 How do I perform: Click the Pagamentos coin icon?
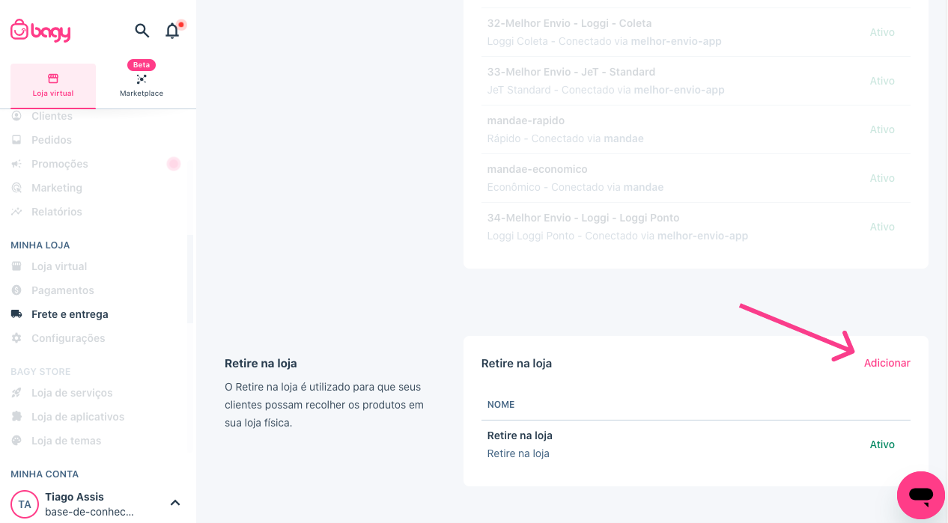[16, 290]
